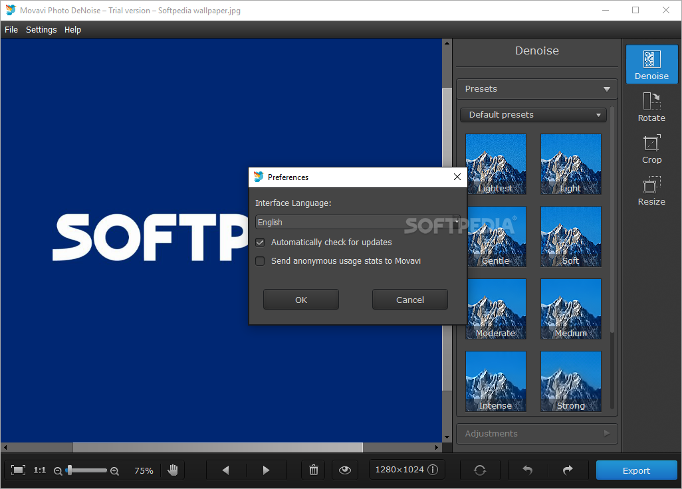Click the horizontal scrollbar thumb
Viewport: 682px width, 489px height.
click(x=217, y=447)
